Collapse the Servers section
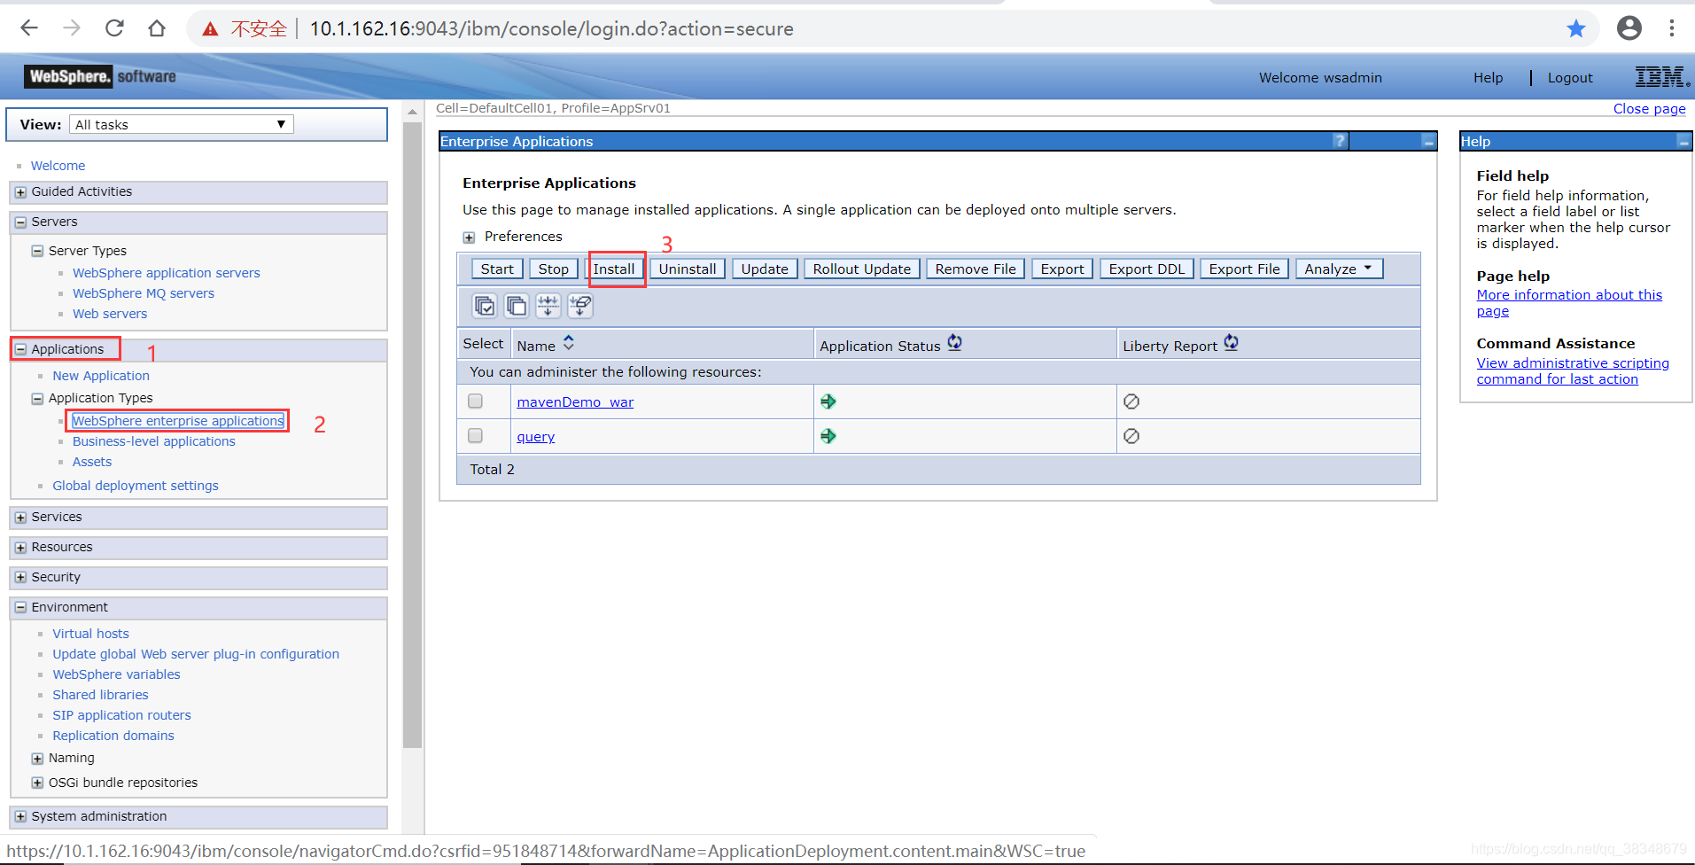This screenshot has height=865, width=1695. [x=20, y=222]
